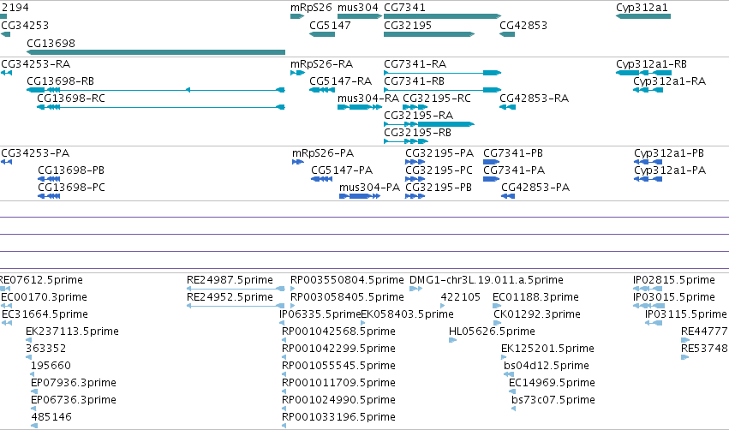Select the CG13698 gene bar
Screen dimensions: 729x430
156,52
